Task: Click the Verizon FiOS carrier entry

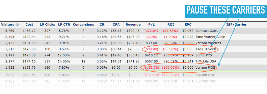Action: point(206,67)
